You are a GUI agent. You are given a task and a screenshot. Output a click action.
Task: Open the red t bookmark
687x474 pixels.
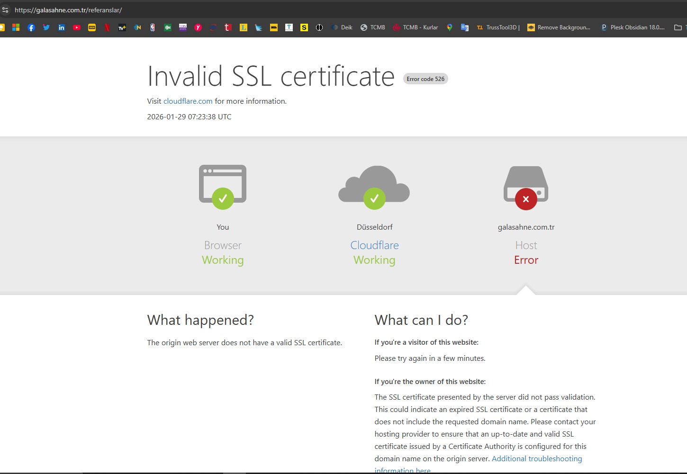pyautogui.click(x=228, y=27)
